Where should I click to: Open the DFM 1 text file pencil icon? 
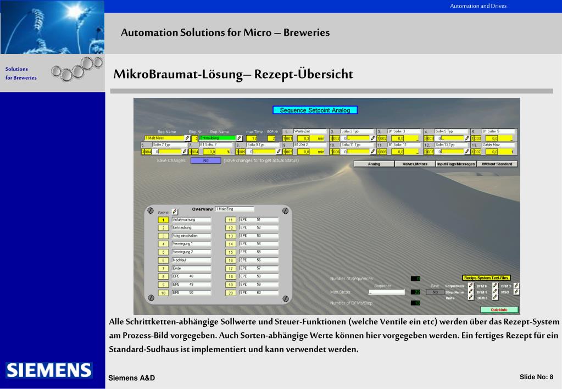tap(495, 292)
